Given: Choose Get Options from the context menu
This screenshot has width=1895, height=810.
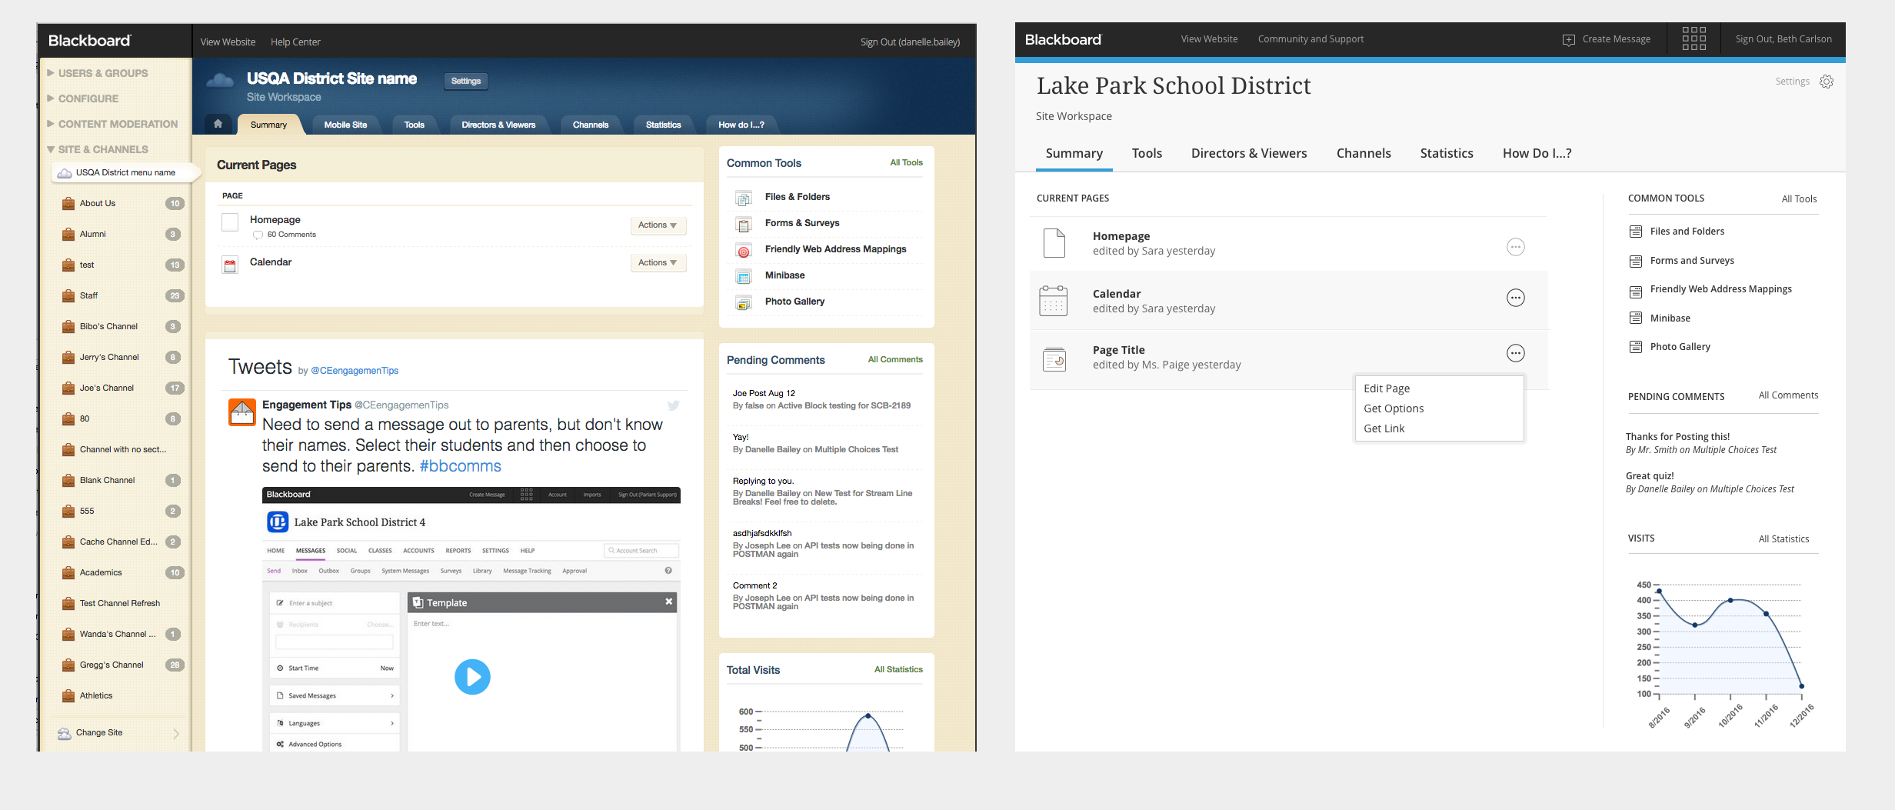Looking at the screenshot, I should coord(1394,408).
